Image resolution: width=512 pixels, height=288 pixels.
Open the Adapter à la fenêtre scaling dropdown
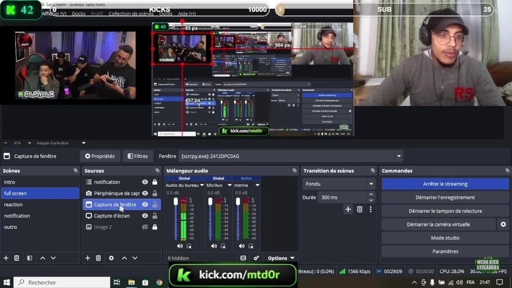(84, 143)
